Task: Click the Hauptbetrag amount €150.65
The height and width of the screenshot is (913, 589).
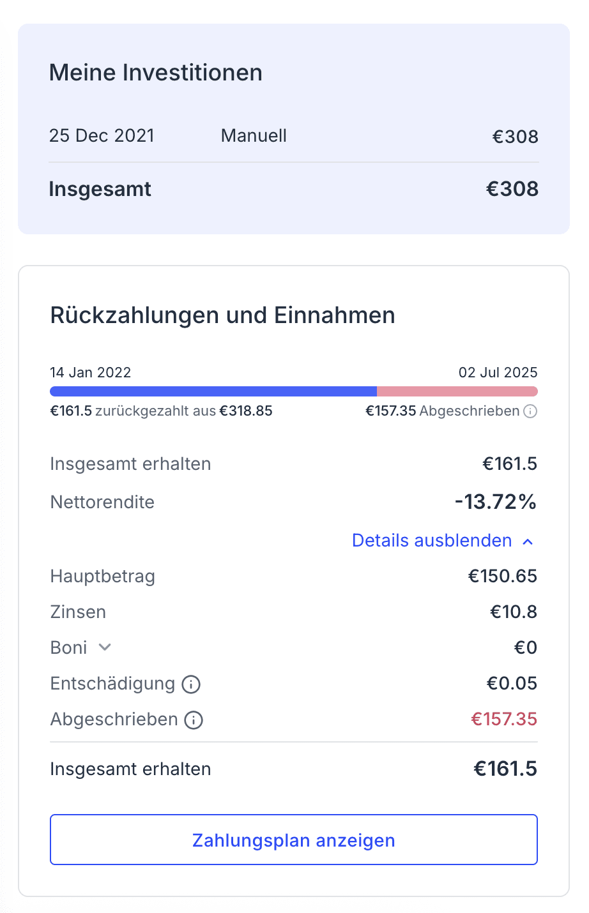Action: [x=503, y=577]
